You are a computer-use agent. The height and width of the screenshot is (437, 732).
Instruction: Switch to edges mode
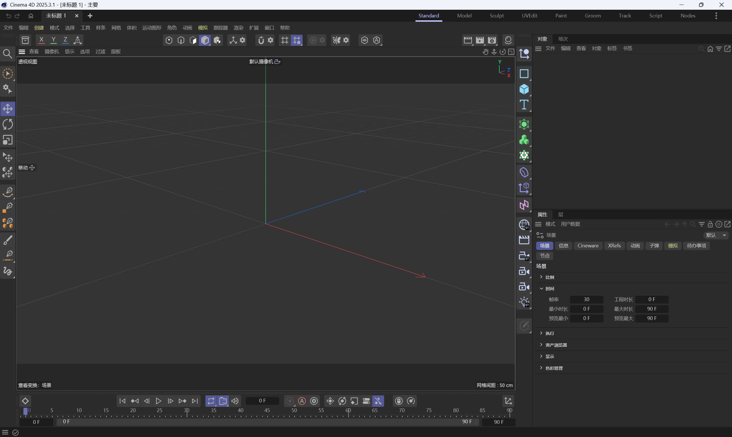(181, 40)
